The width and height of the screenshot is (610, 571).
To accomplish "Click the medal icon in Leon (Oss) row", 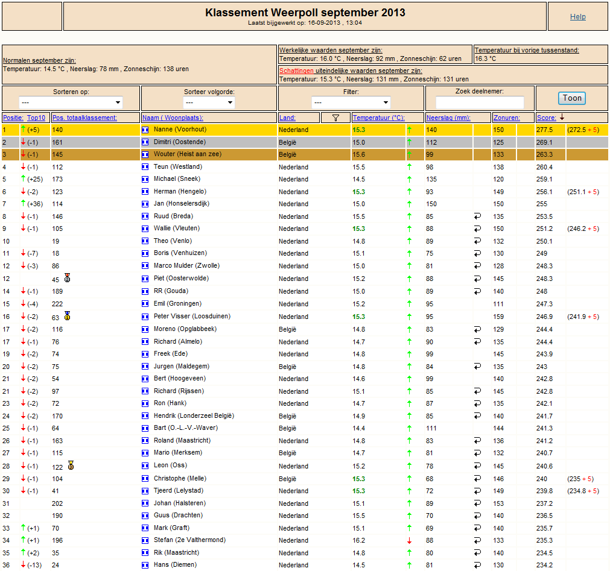I will pyautogui.click(x=71, y=465).
